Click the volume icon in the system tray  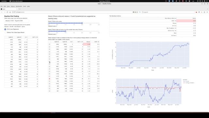point(202,1)
